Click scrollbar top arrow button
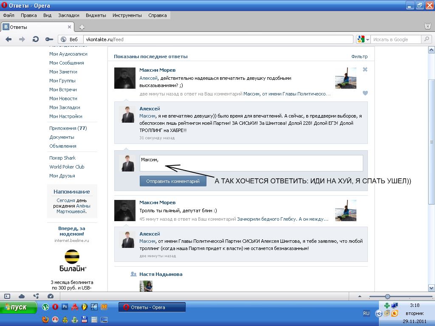This screenshot has width=435, height=326. coord(432,50)
